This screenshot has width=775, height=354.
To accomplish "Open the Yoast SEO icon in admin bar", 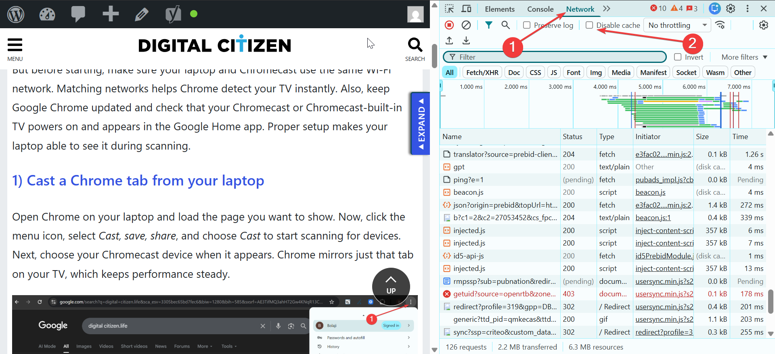I will tap(173, 14).
